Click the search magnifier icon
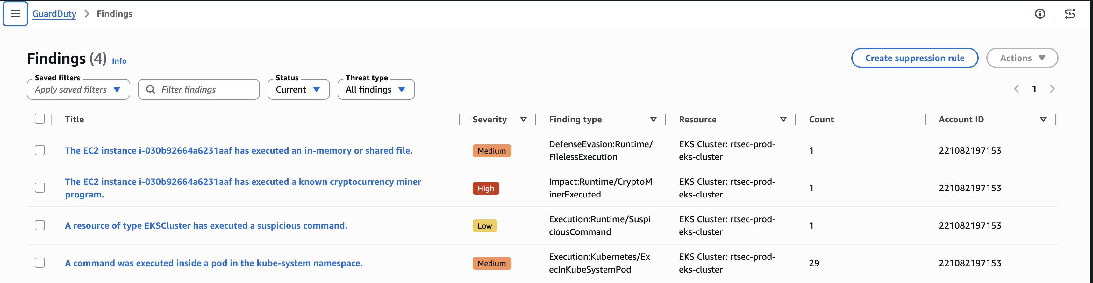The height and width of the screenshot is (283, 1093). [151, 89]
